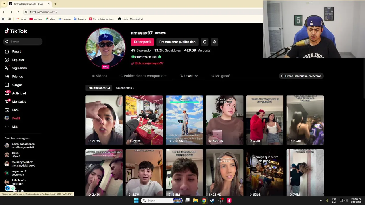Click the TikTok icon in taskbar

point(229,200)
